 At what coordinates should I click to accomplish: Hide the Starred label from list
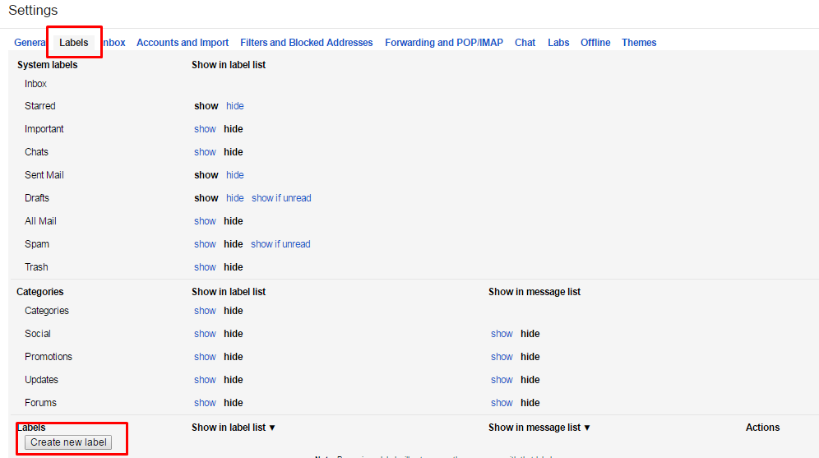click(x=235, y=106)
